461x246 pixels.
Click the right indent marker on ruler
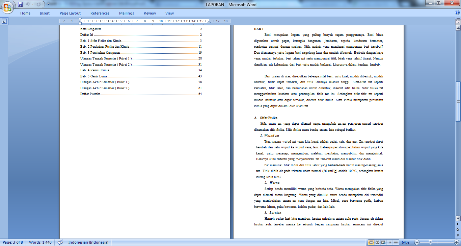coord(209,22)
